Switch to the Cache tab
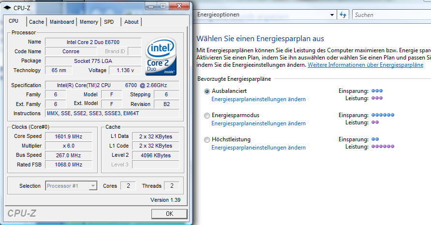This screenshot has height=225, width=431. pyautogui.click(x=36, y=22)
